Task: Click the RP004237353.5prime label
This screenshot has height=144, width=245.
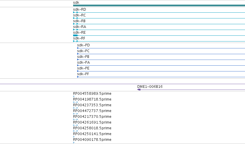Action: (92, 105)
